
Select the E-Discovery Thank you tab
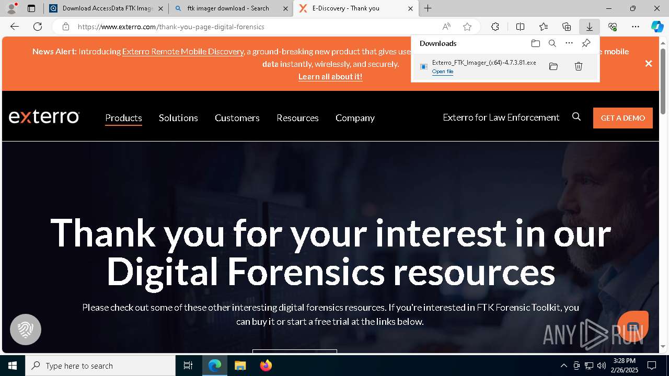pyautogui.click(x=355, y=8)
